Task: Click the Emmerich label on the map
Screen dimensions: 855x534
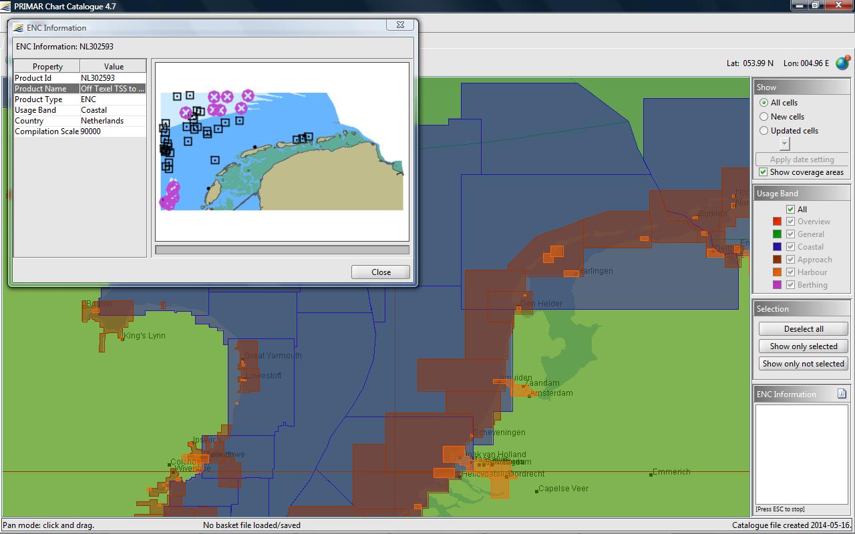Action: pyautogui.click(x=671, y=472)
